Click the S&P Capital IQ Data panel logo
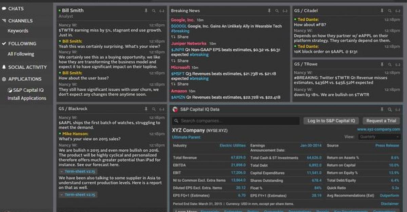This screenshot has width=407, height=212. pos(175,109)
